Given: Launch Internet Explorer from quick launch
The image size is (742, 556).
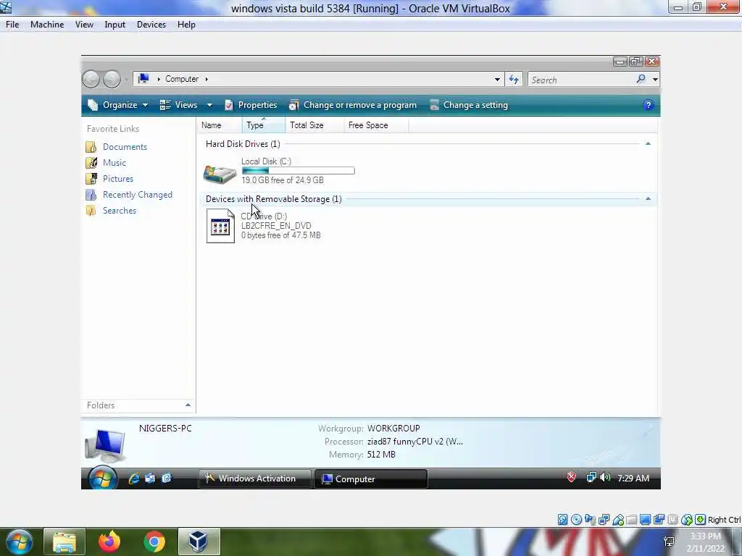Looking at the screenshot, I should point(134,479).
